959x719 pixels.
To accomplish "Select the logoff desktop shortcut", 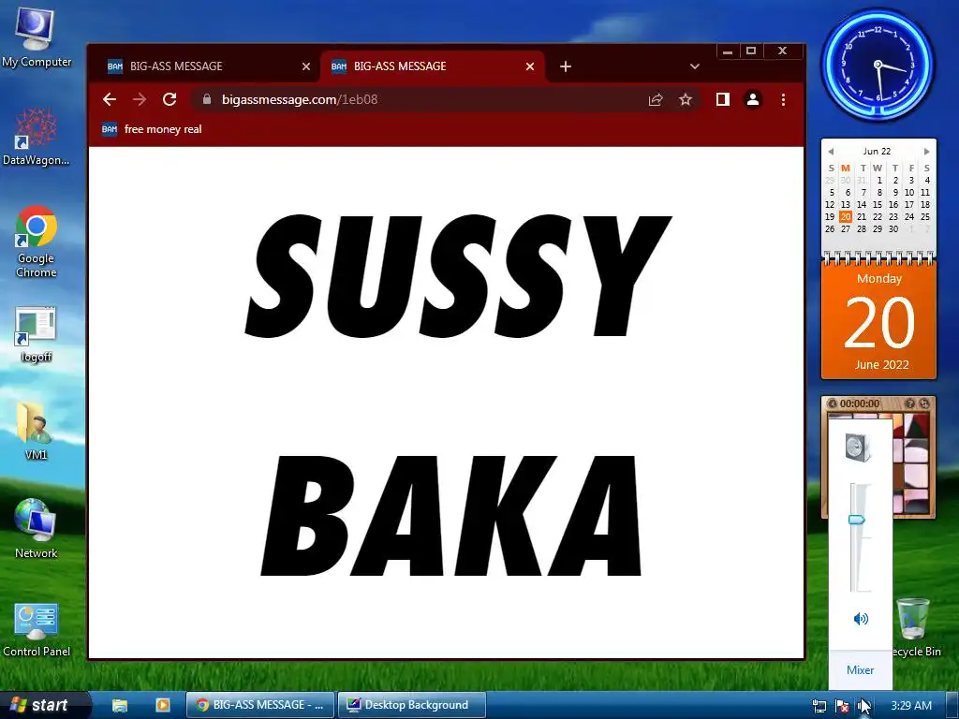I will tap(37, 334).
